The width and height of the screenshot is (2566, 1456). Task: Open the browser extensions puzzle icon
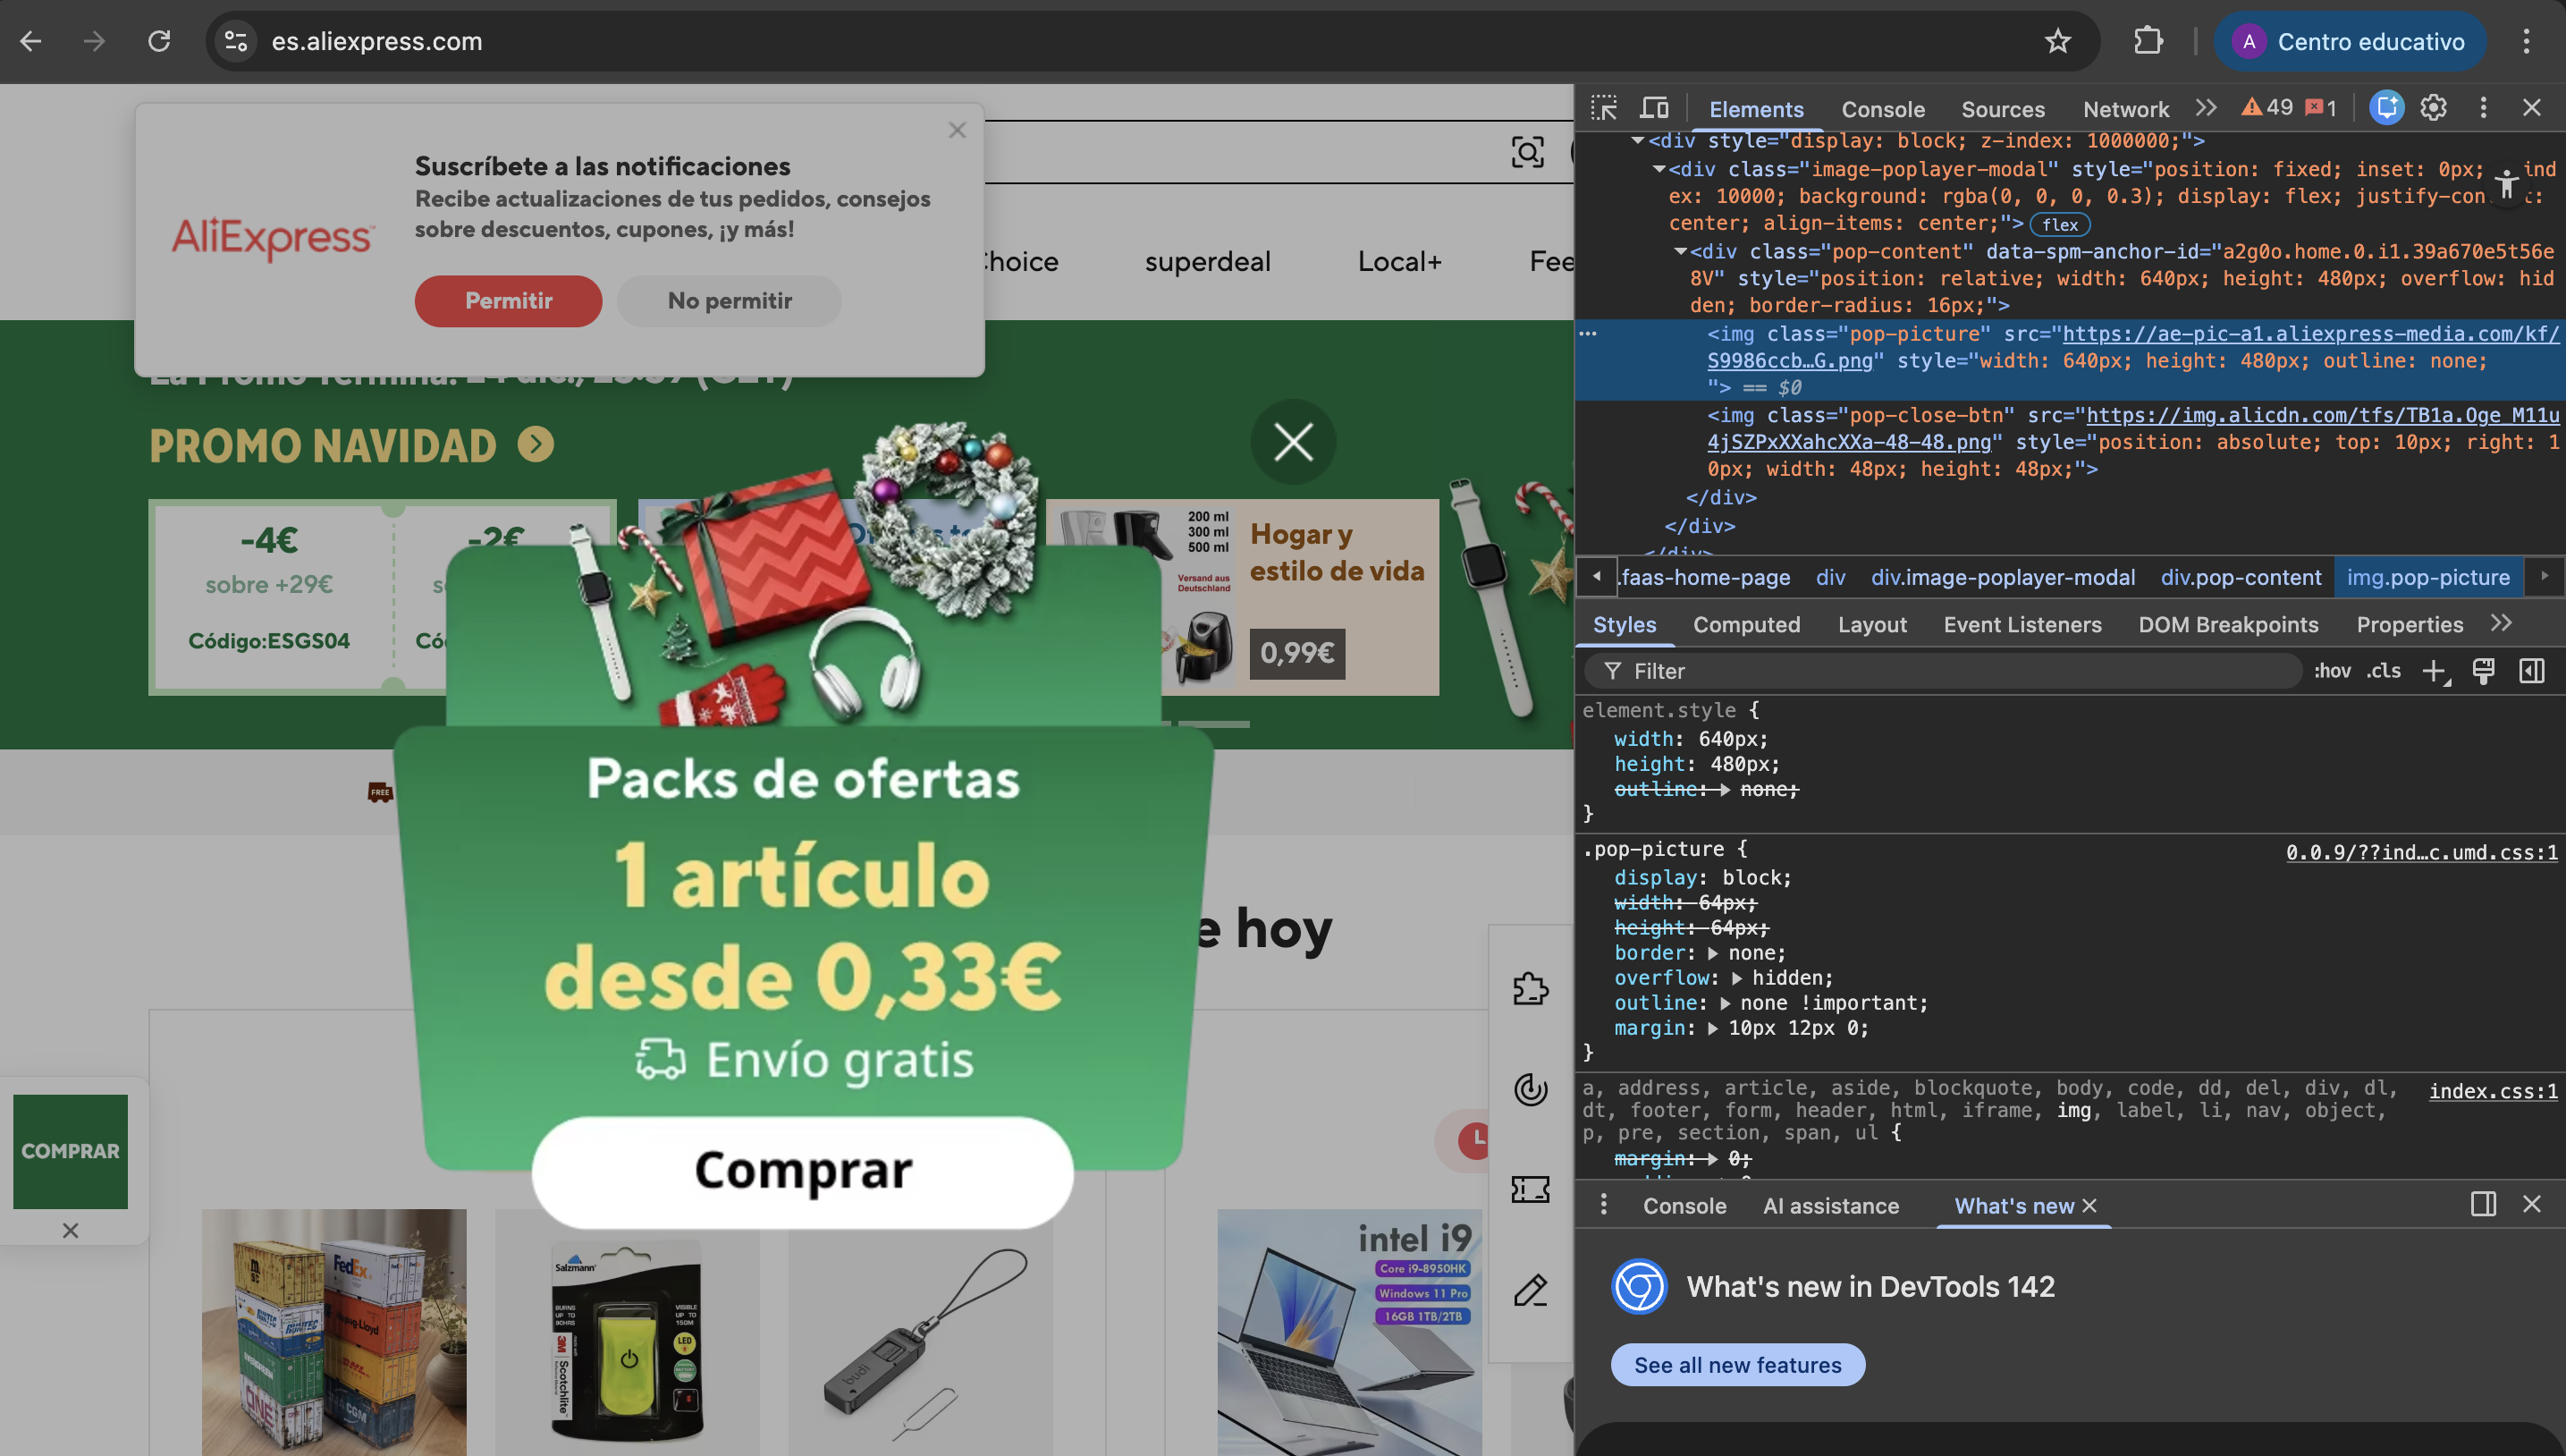point(2148,41)
